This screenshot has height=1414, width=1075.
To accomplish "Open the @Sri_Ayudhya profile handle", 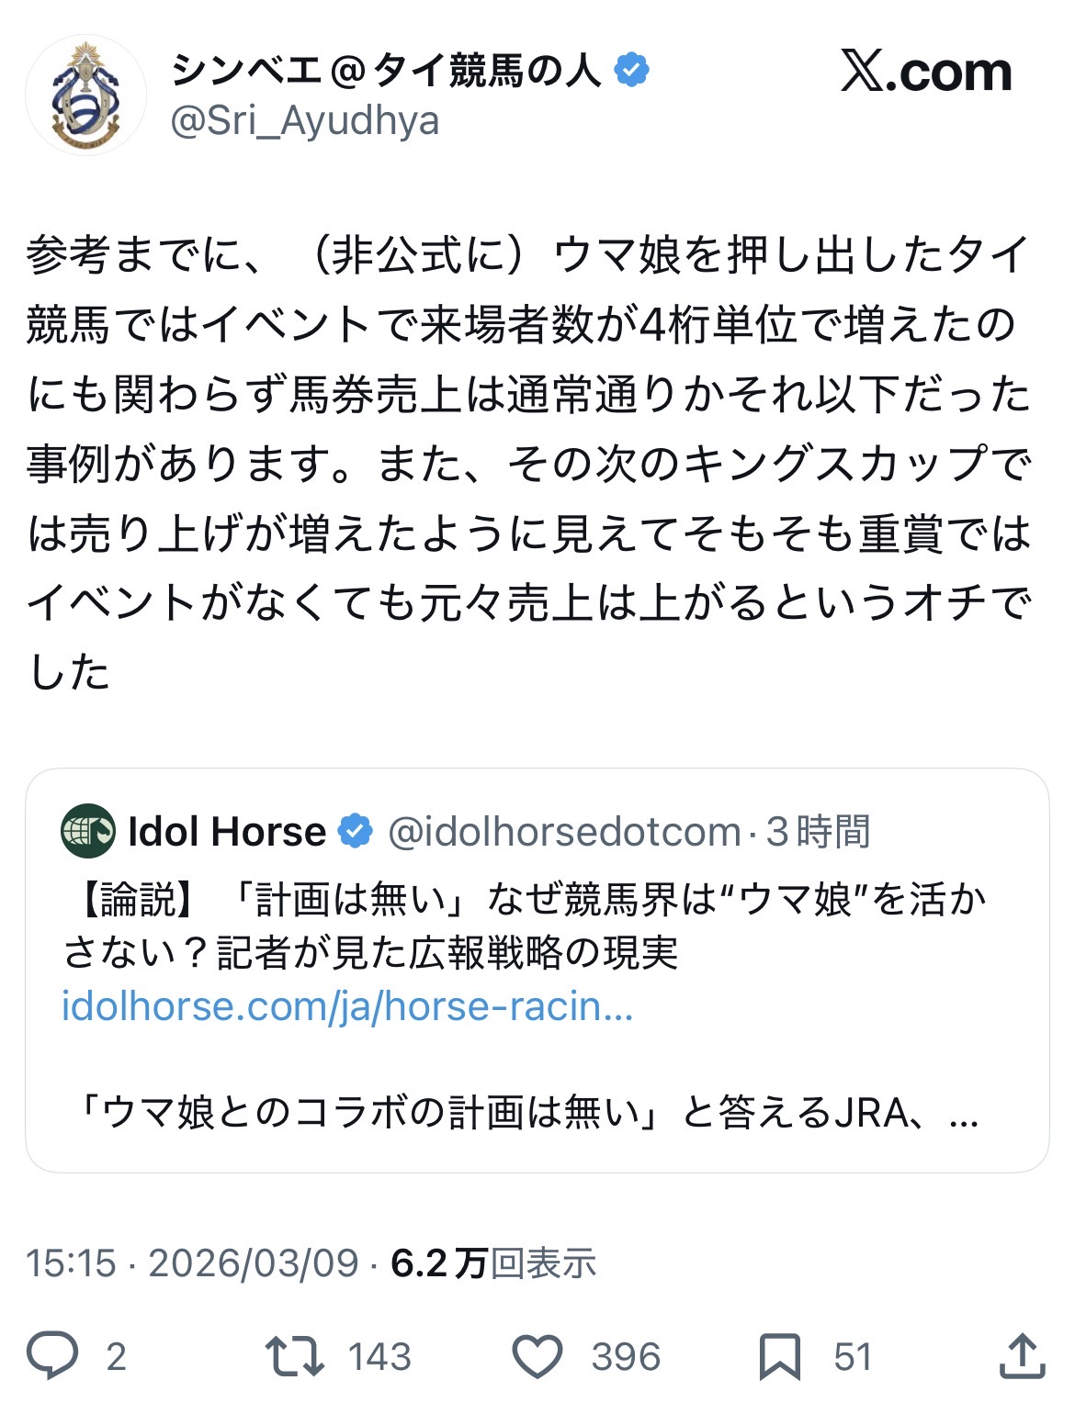I will coord(305,121).
